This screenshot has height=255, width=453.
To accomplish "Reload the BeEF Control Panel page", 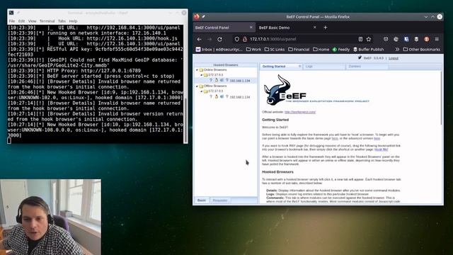I will (x=220, y=39).
